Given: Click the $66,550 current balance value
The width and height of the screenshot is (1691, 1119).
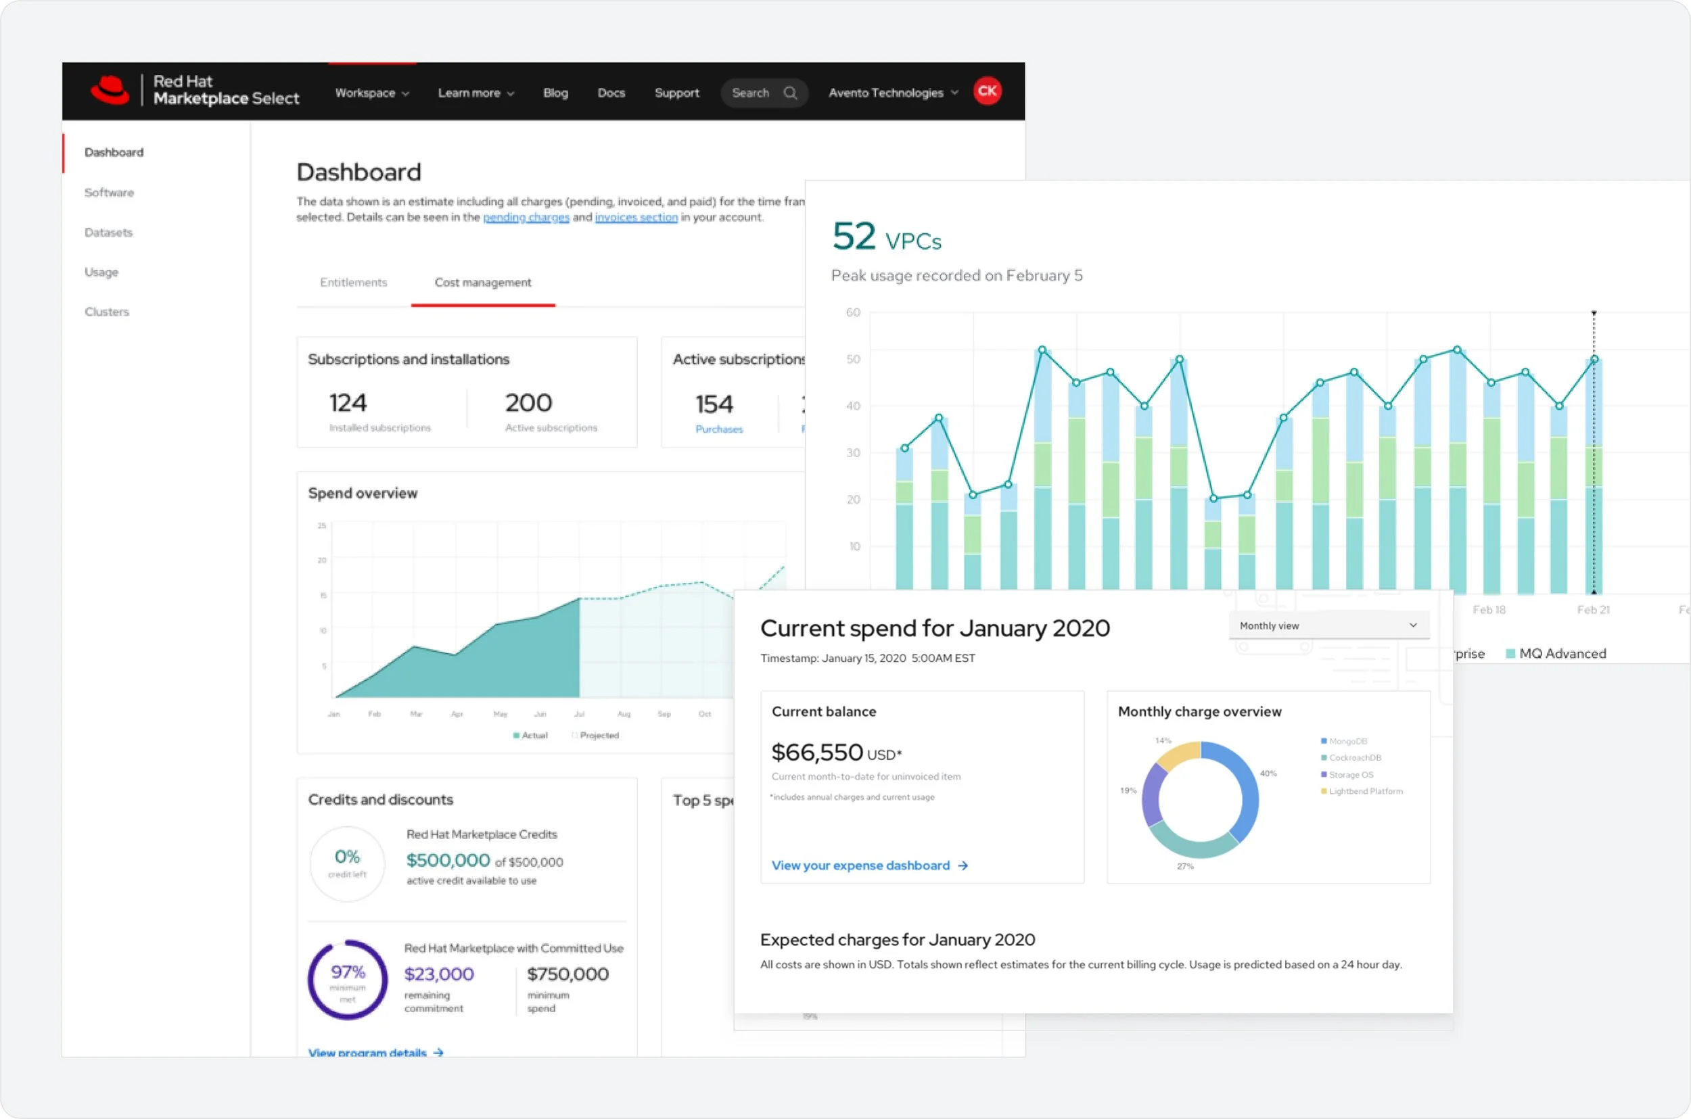Looking at the screenshot, I should coord(817,752).
